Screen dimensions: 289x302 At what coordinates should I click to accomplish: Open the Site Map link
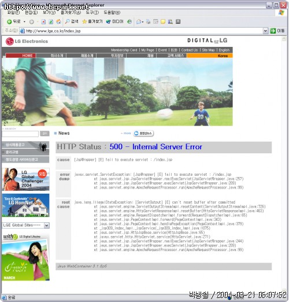[208, 50]
